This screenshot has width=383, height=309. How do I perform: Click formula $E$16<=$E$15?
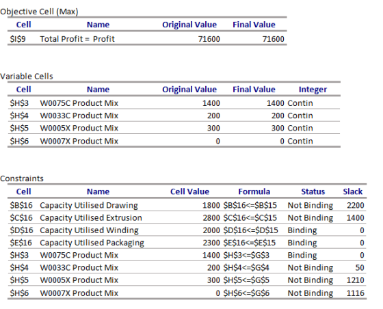(x=250, y=243)
